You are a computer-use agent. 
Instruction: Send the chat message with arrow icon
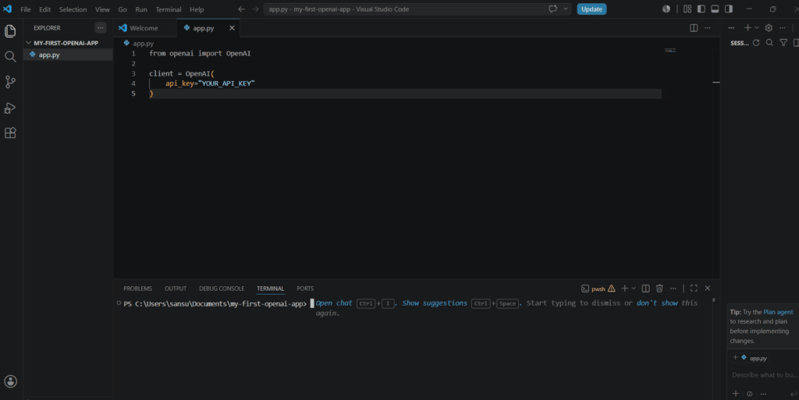click(x=794, y=394)
